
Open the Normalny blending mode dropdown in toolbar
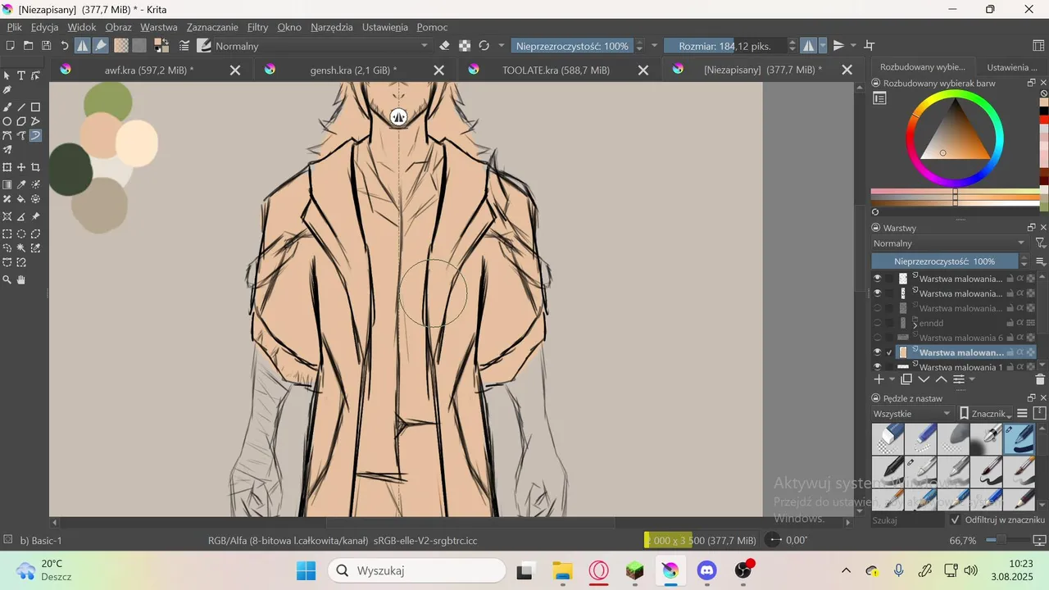(322, 46)
